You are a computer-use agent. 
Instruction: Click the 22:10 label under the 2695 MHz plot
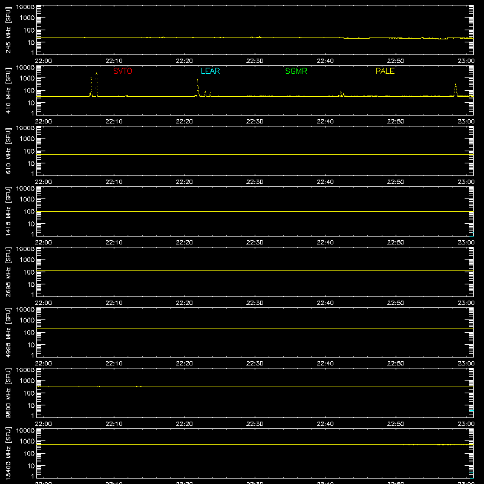click(114, 303)
